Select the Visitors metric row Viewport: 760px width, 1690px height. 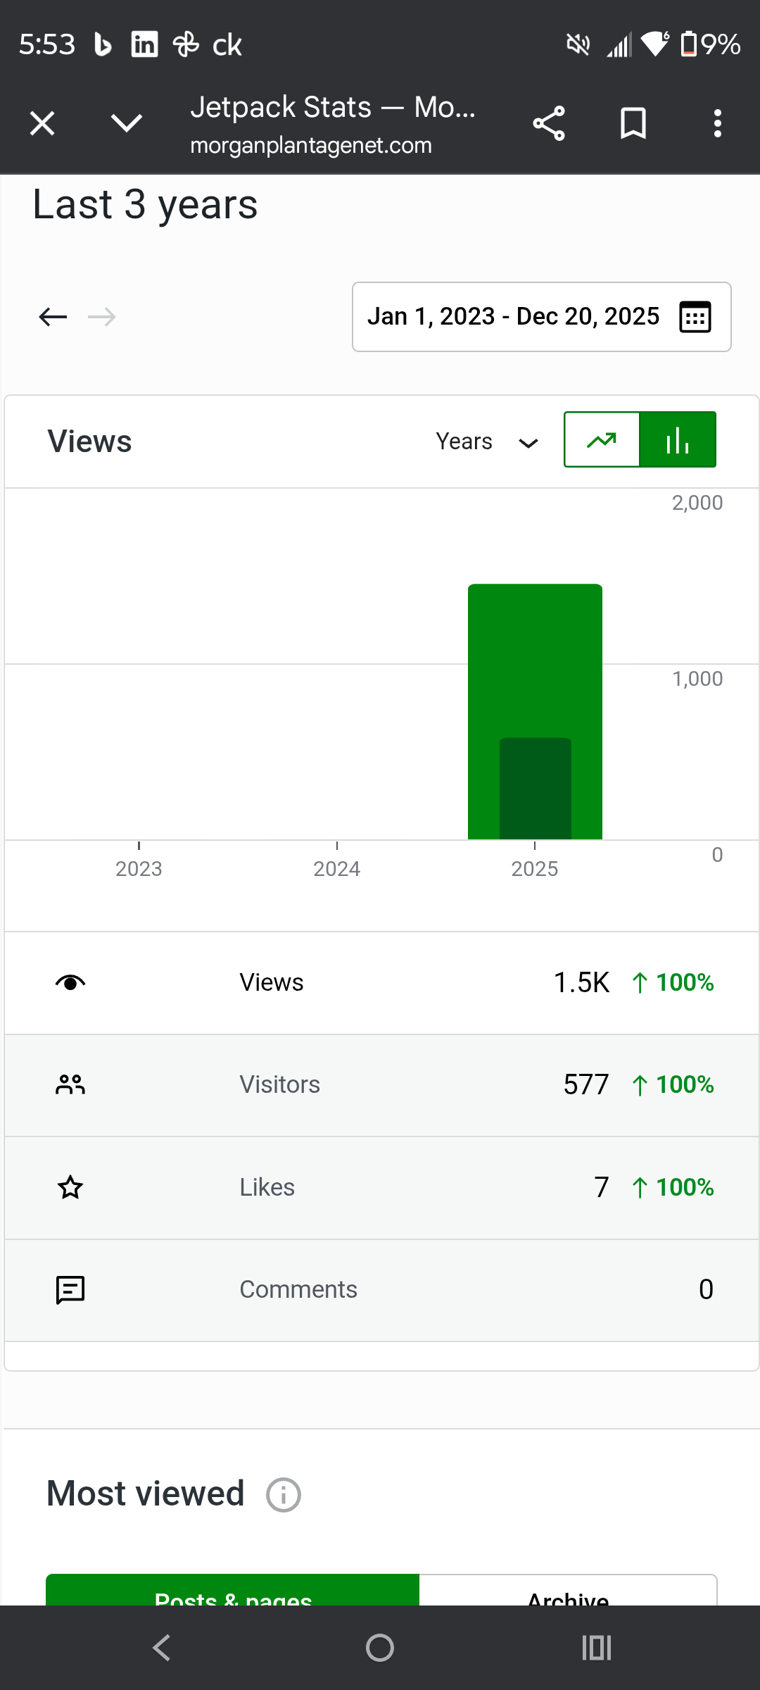coord(380,1085)
